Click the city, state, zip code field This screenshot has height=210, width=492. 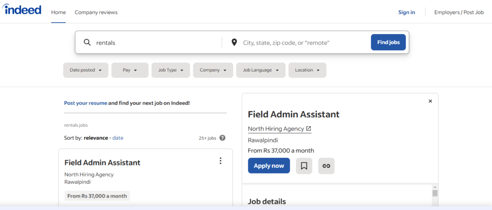304,43
